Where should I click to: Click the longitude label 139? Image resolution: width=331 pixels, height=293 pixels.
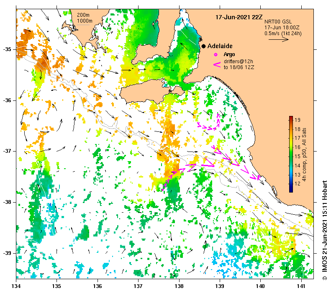tap(220, 286)
